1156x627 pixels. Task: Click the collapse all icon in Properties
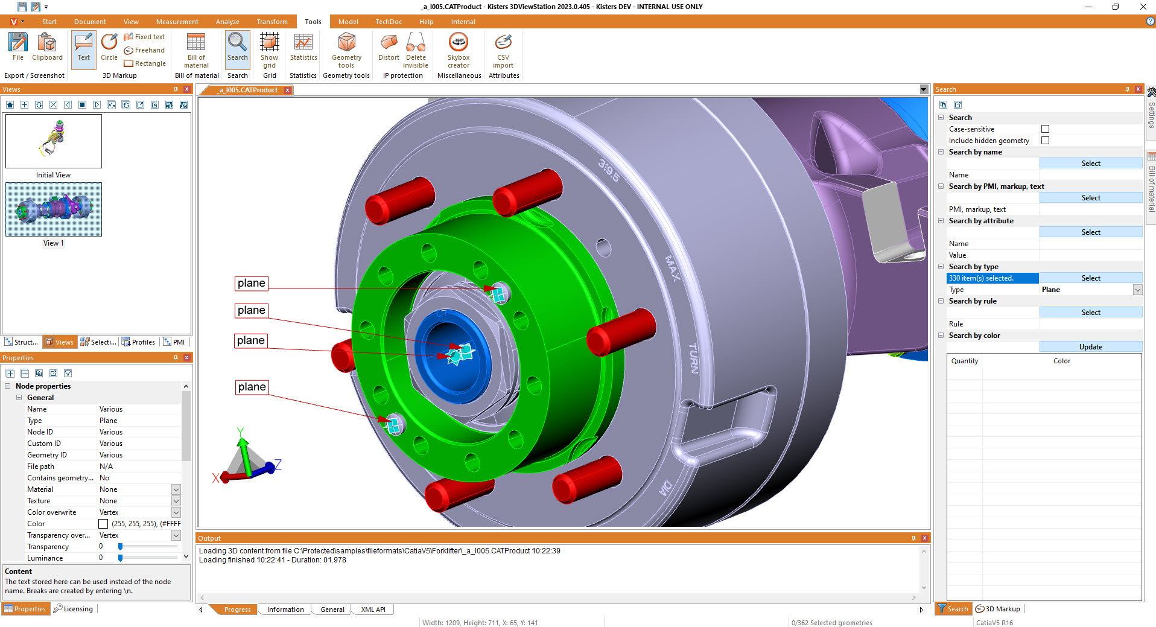pos(25,374)
